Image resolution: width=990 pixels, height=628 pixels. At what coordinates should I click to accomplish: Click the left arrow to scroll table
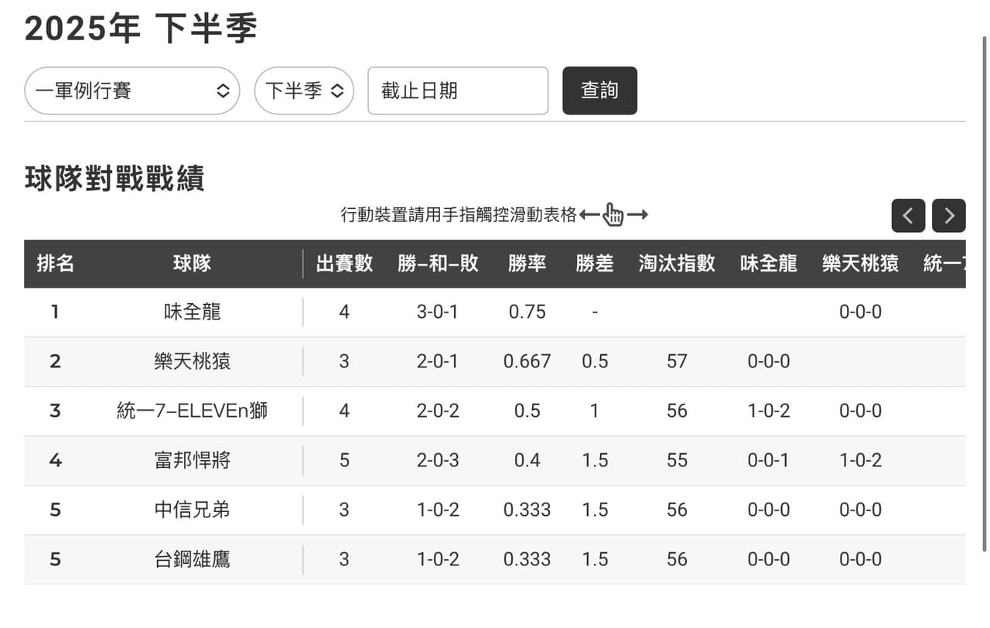pos(908,216)
